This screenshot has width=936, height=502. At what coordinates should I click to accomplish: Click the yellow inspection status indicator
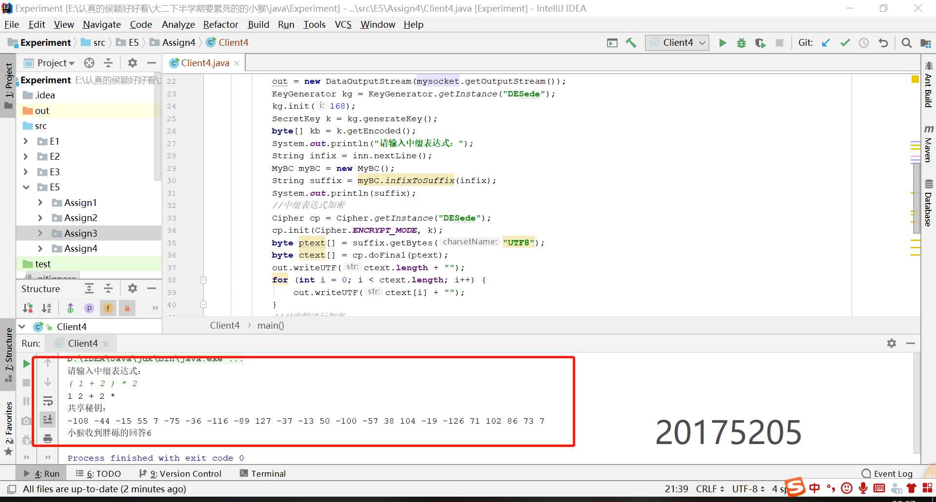[915, 79]
